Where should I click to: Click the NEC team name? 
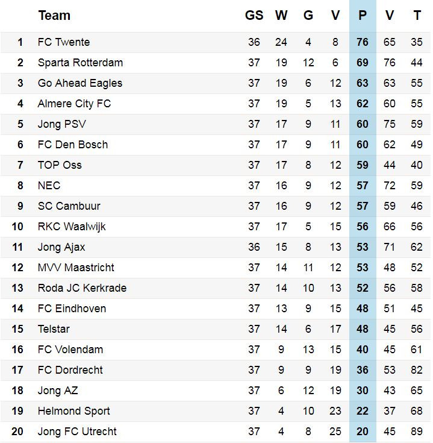[49, 186]
